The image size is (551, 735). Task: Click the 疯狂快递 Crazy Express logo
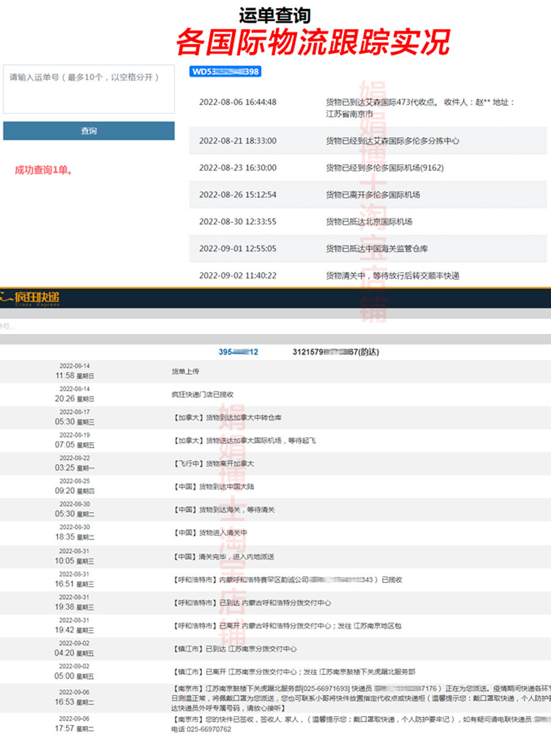[x=31, y=300]
